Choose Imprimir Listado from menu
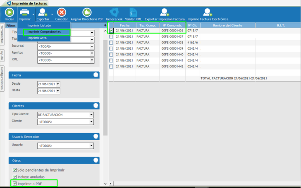Viewport: 301px width, 188px height. click(x=39, y=26)
